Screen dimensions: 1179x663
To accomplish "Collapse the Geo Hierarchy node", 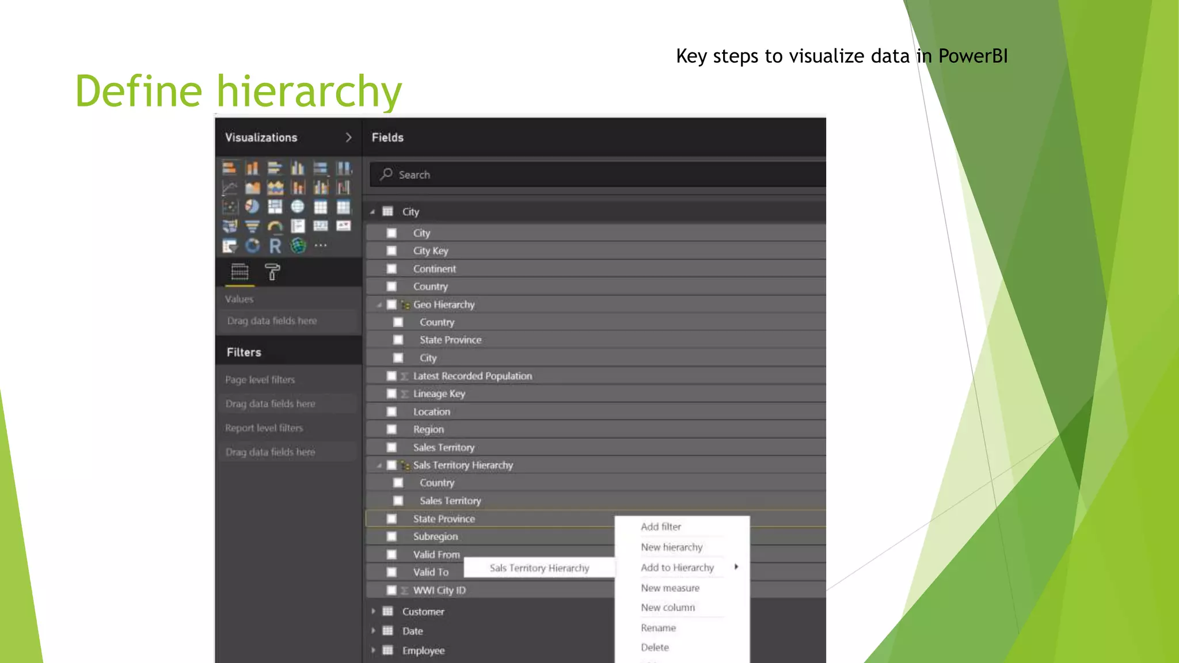I will pos(379,304).
